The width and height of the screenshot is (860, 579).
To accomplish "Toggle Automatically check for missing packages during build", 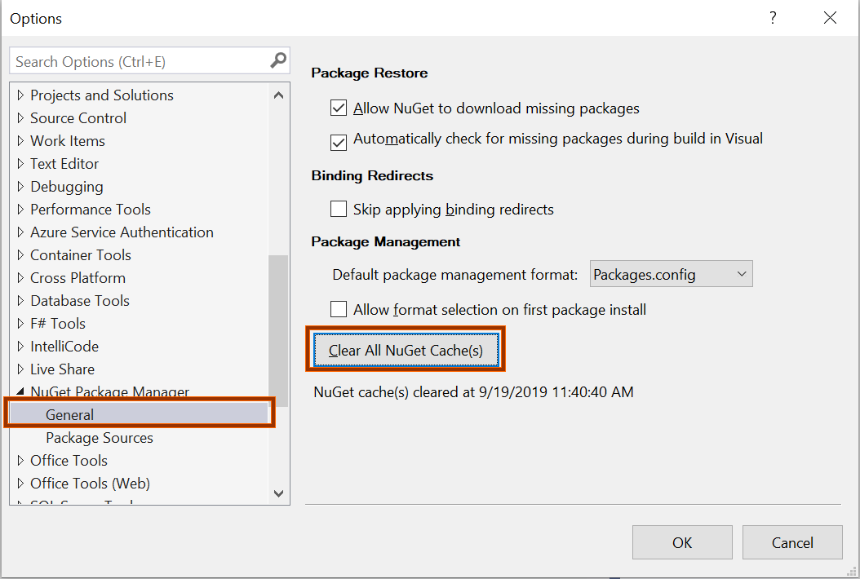I will (339, 142).
